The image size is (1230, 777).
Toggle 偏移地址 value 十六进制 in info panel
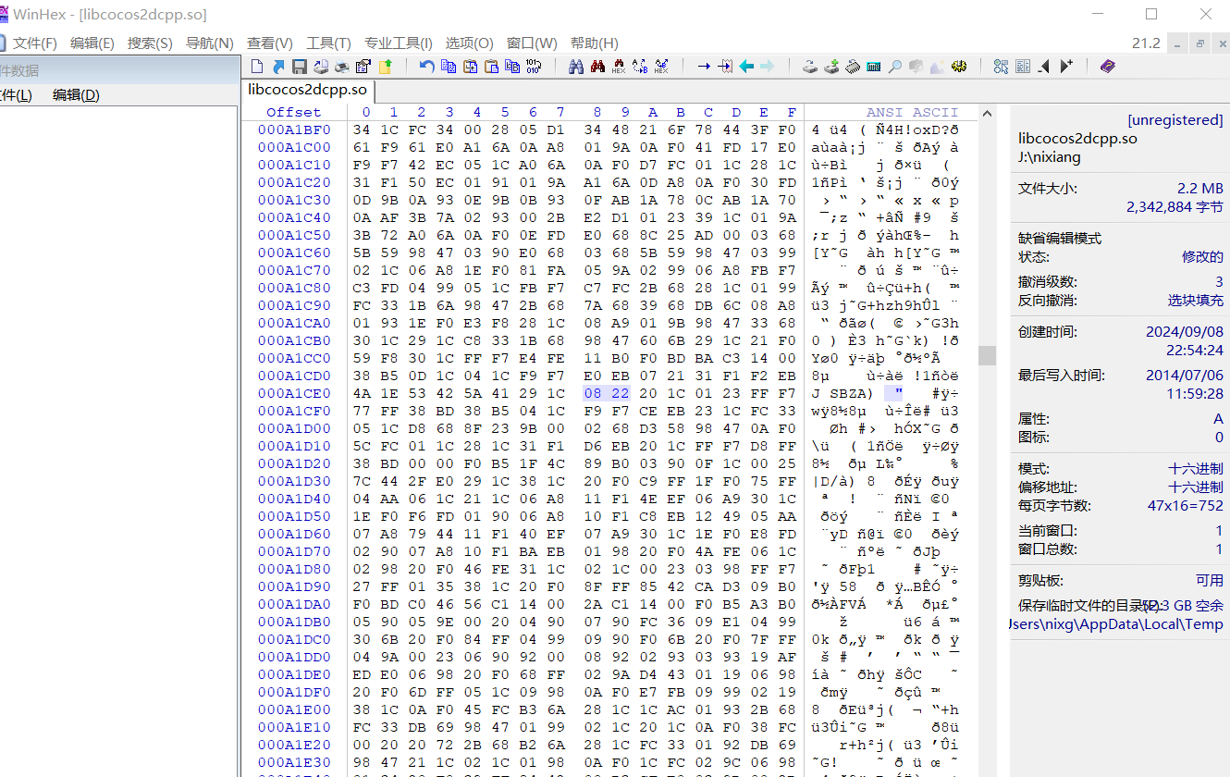click(x=1195, y=487)
